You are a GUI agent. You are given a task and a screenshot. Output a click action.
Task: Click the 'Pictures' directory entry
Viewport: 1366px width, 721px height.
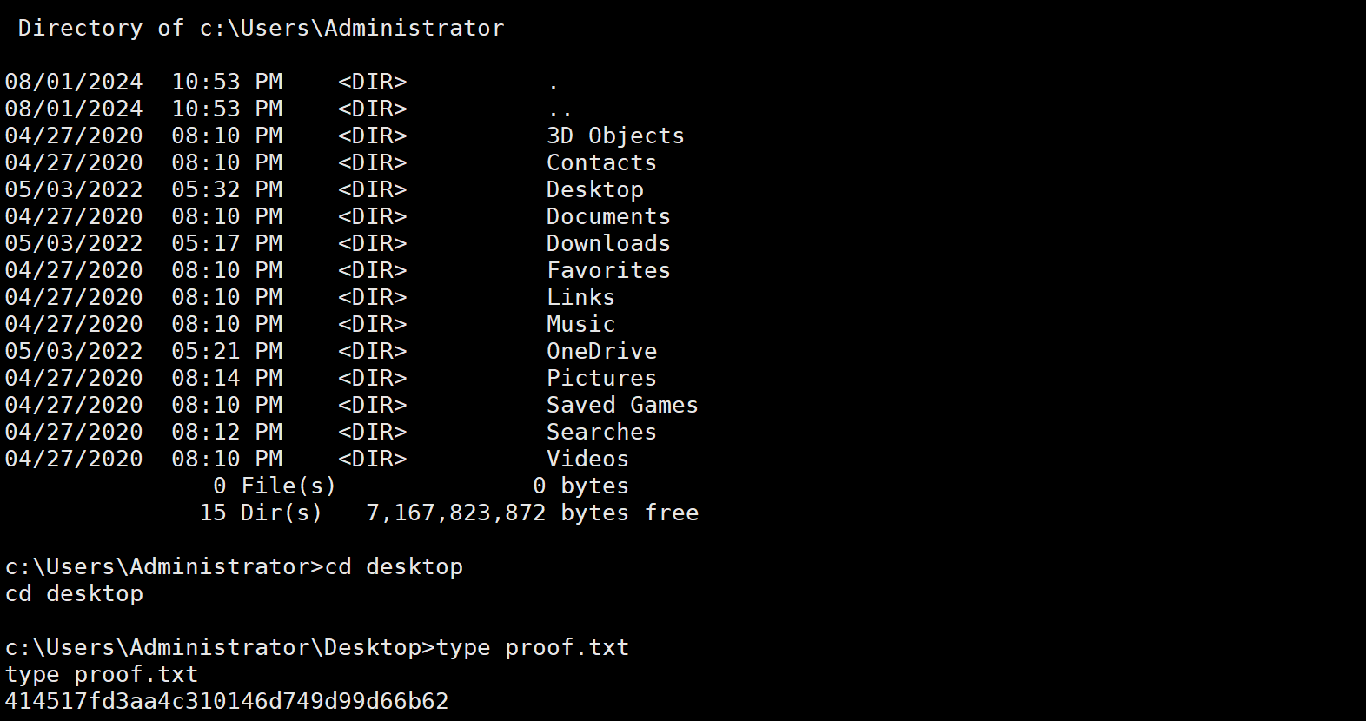coord(601,379)
